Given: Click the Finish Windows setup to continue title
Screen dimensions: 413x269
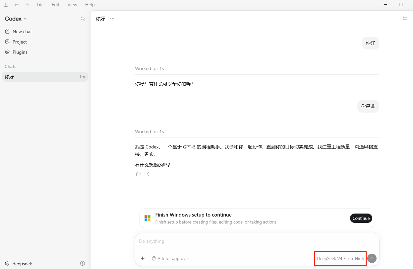Looking at the screenshot, I should pyautogui.click(x=194, y=215).
